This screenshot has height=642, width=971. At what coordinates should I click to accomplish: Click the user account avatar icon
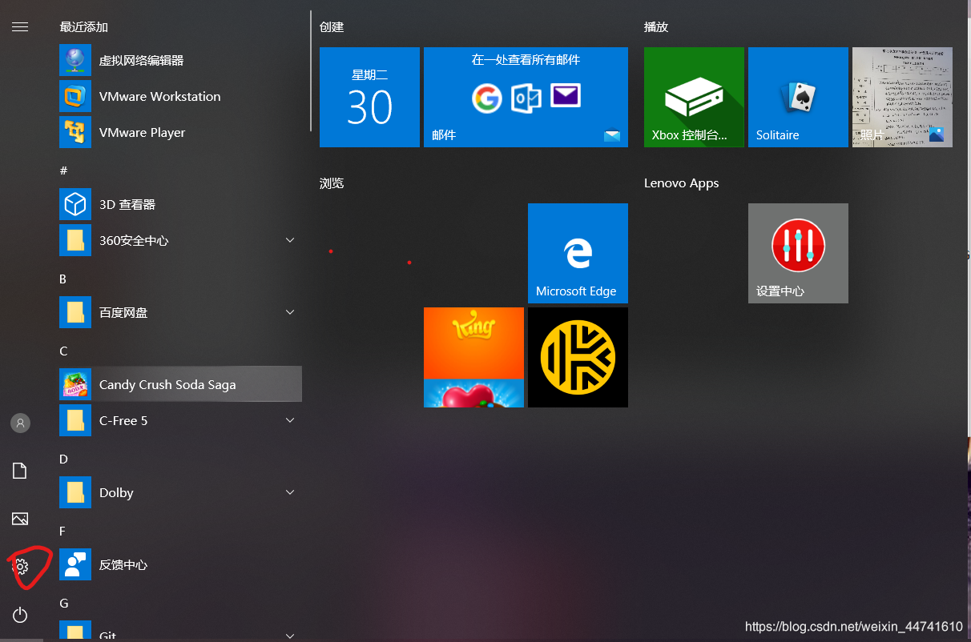pos(20,423)
